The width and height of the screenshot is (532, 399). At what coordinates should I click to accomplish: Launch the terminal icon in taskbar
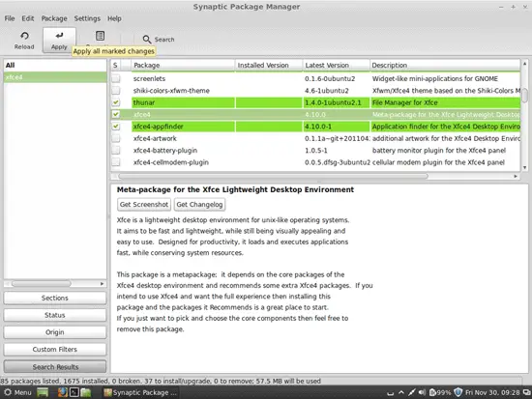[74, 392]
